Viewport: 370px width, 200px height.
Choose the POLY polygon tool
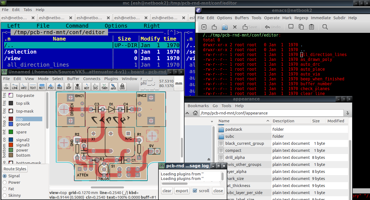pyautogui.click(x=51, y=87)
